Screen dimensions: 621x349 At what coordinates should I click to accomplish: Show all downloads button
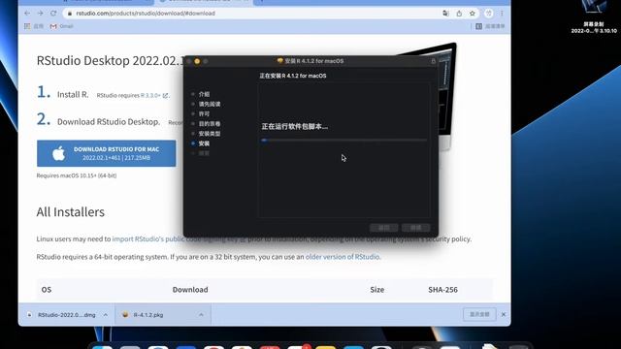click(479, 314)
